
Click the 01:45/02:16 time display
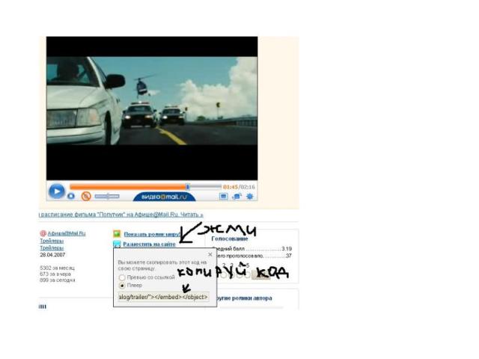pyautogui.click(x=239, y=187)
